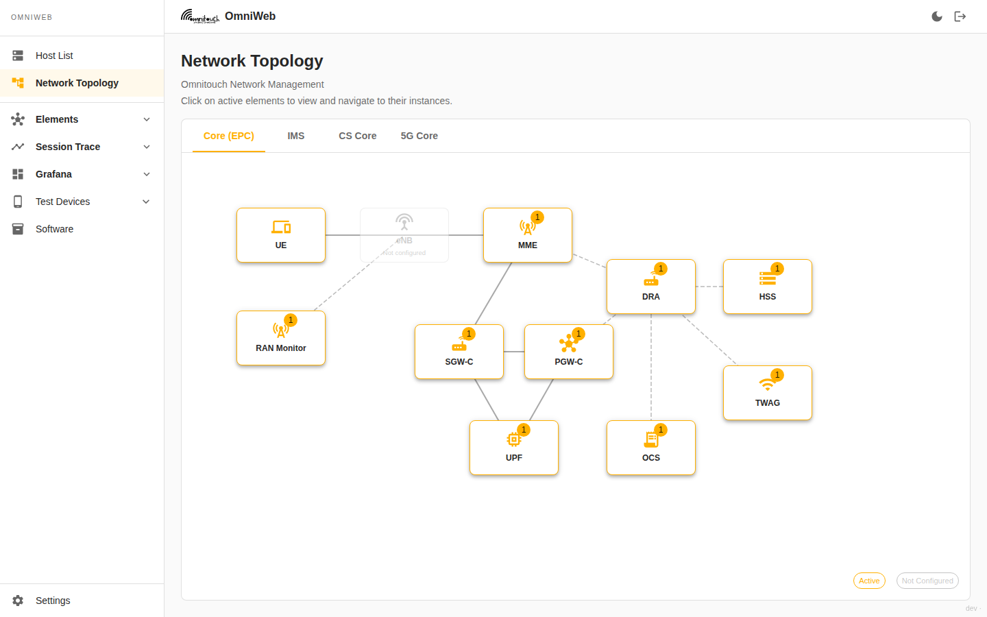This screenshot has width=987, height=617.
Task: Switch to the IMS tab
Action: click(x=296, y=136)
